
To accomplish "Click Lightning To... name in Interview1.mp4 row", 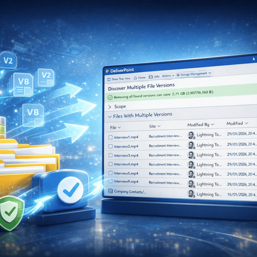I will 209,135.
